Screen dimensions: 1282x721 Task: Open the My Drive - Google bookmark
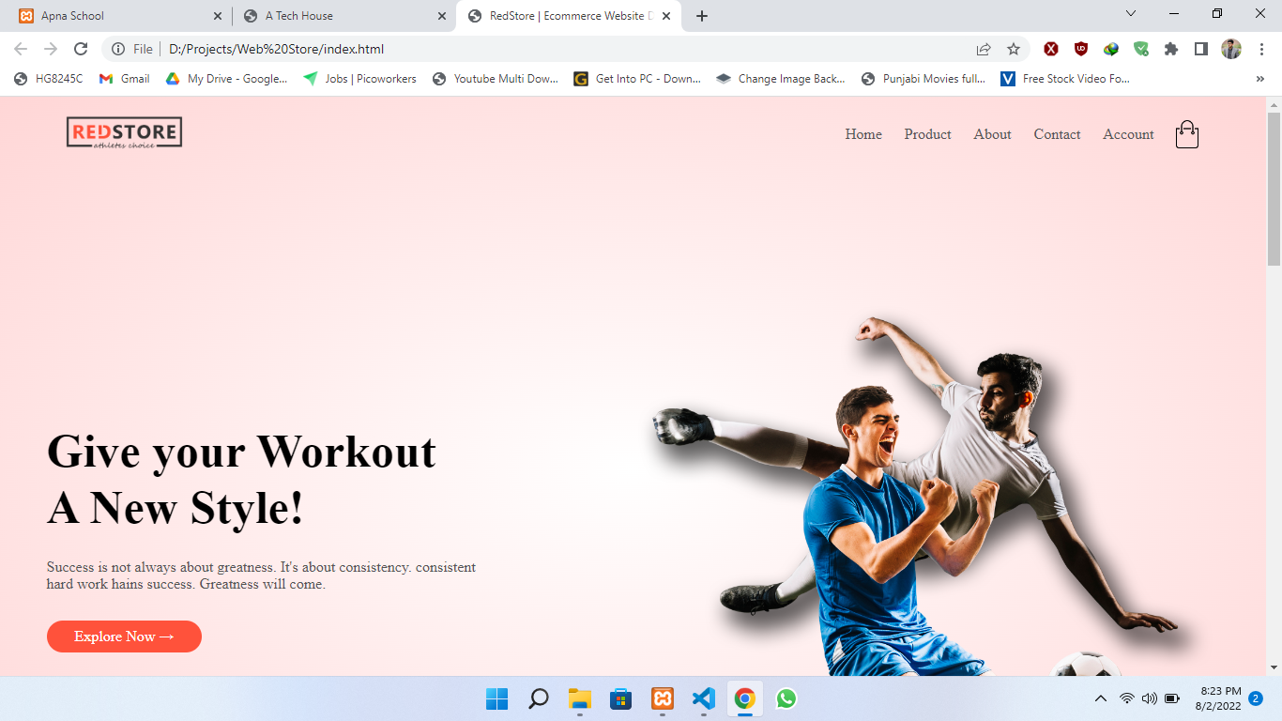[226, 79]
